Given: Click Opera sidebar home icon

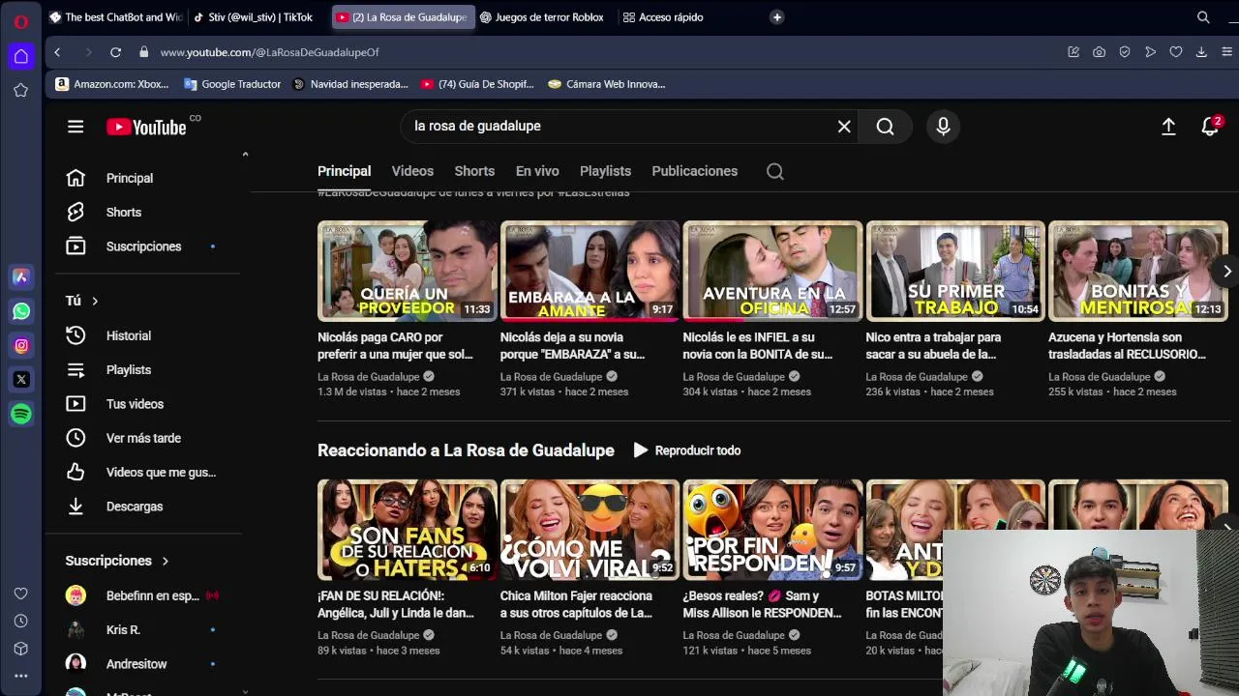Looking at the screenshot, I should (x=21, y=56).
